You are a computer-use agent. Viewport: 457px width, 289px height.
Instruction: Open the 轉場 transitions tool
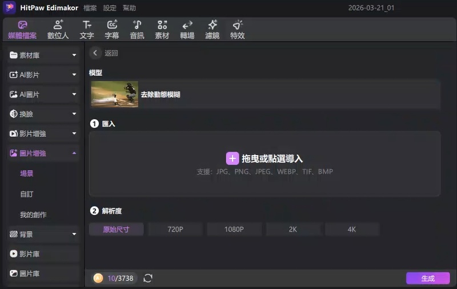click(187, 30)
